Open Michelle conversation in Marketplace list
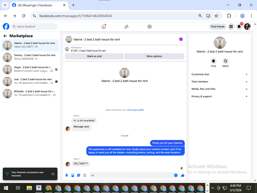 pos(30,93)
